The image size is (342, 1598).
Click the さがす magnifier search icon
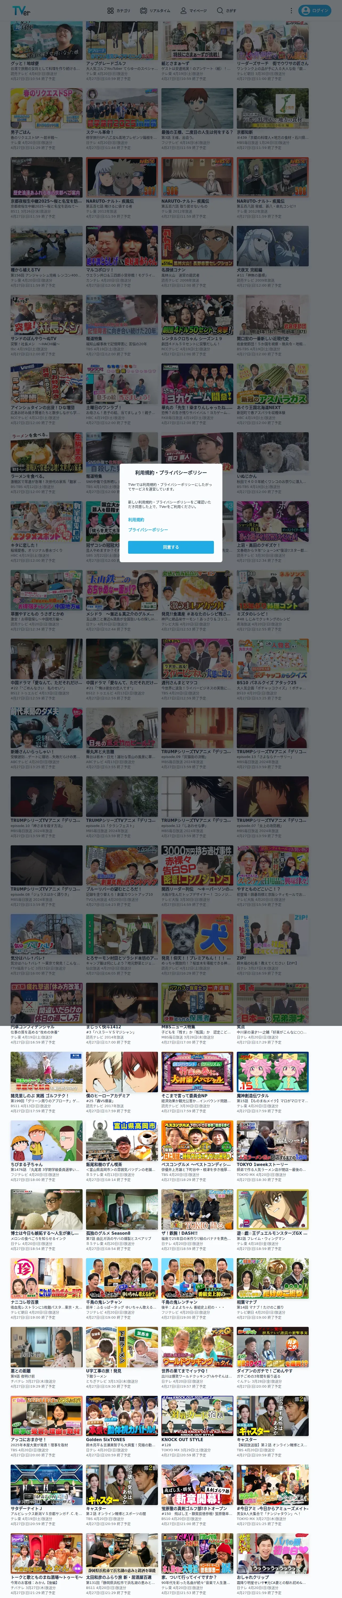[220, 11]
